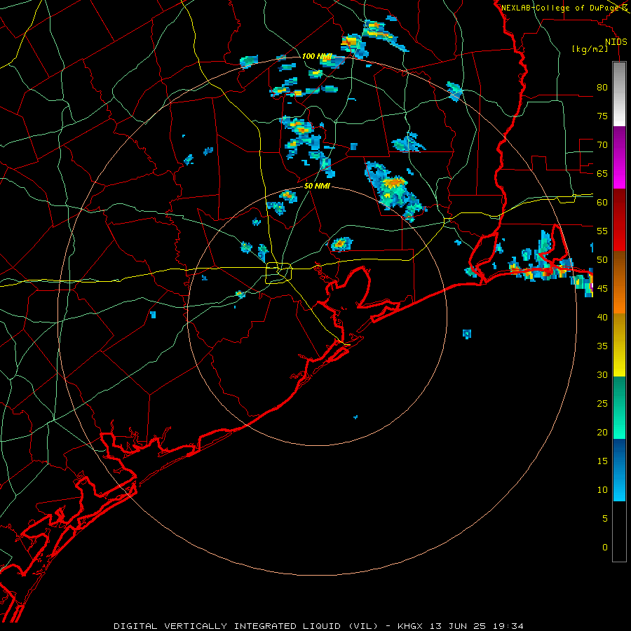Click the red segment of the color bar

tap(619, 220)
